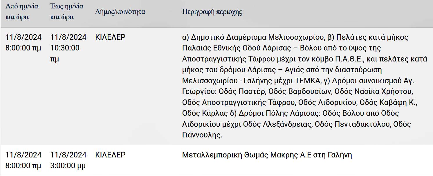Click the Μεταλλεμπορική Θωμάς Μακρής description
433x176 pixels.
267,155
